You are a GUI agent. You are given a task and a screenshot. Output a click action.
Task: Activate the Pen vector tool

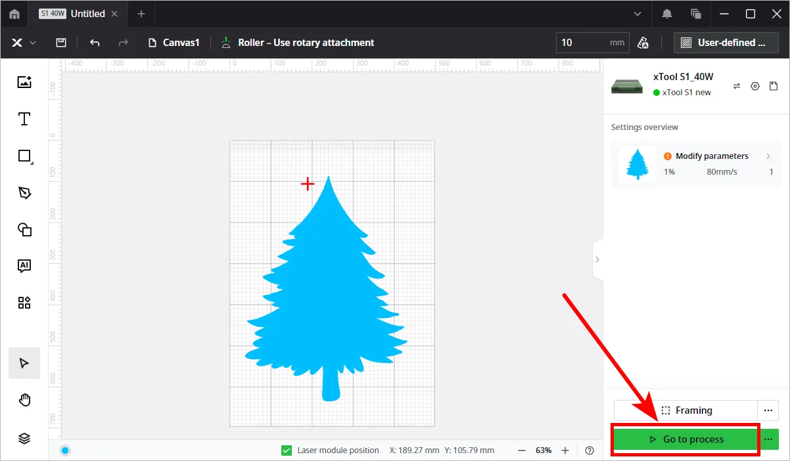tap(24, 192)
